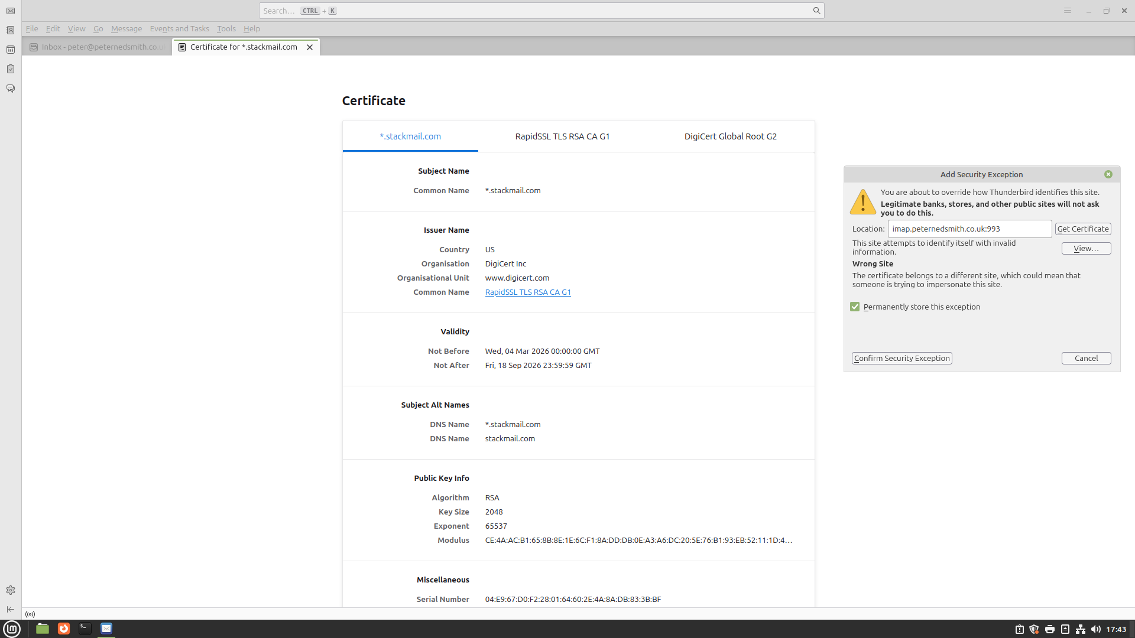This screenshot has width=1135, height=638.
Task: Click the search magnifier icon
Action: 816,11
